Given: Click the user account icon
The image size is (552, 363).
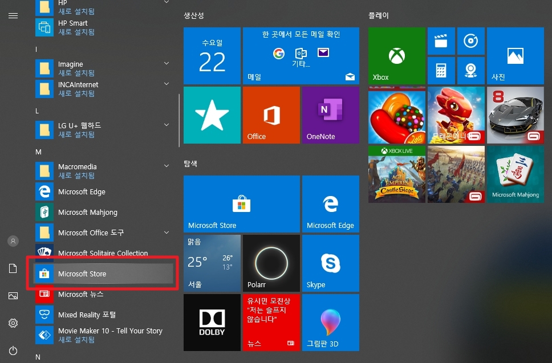Looking at the screenshot, I should click(13, 241).
